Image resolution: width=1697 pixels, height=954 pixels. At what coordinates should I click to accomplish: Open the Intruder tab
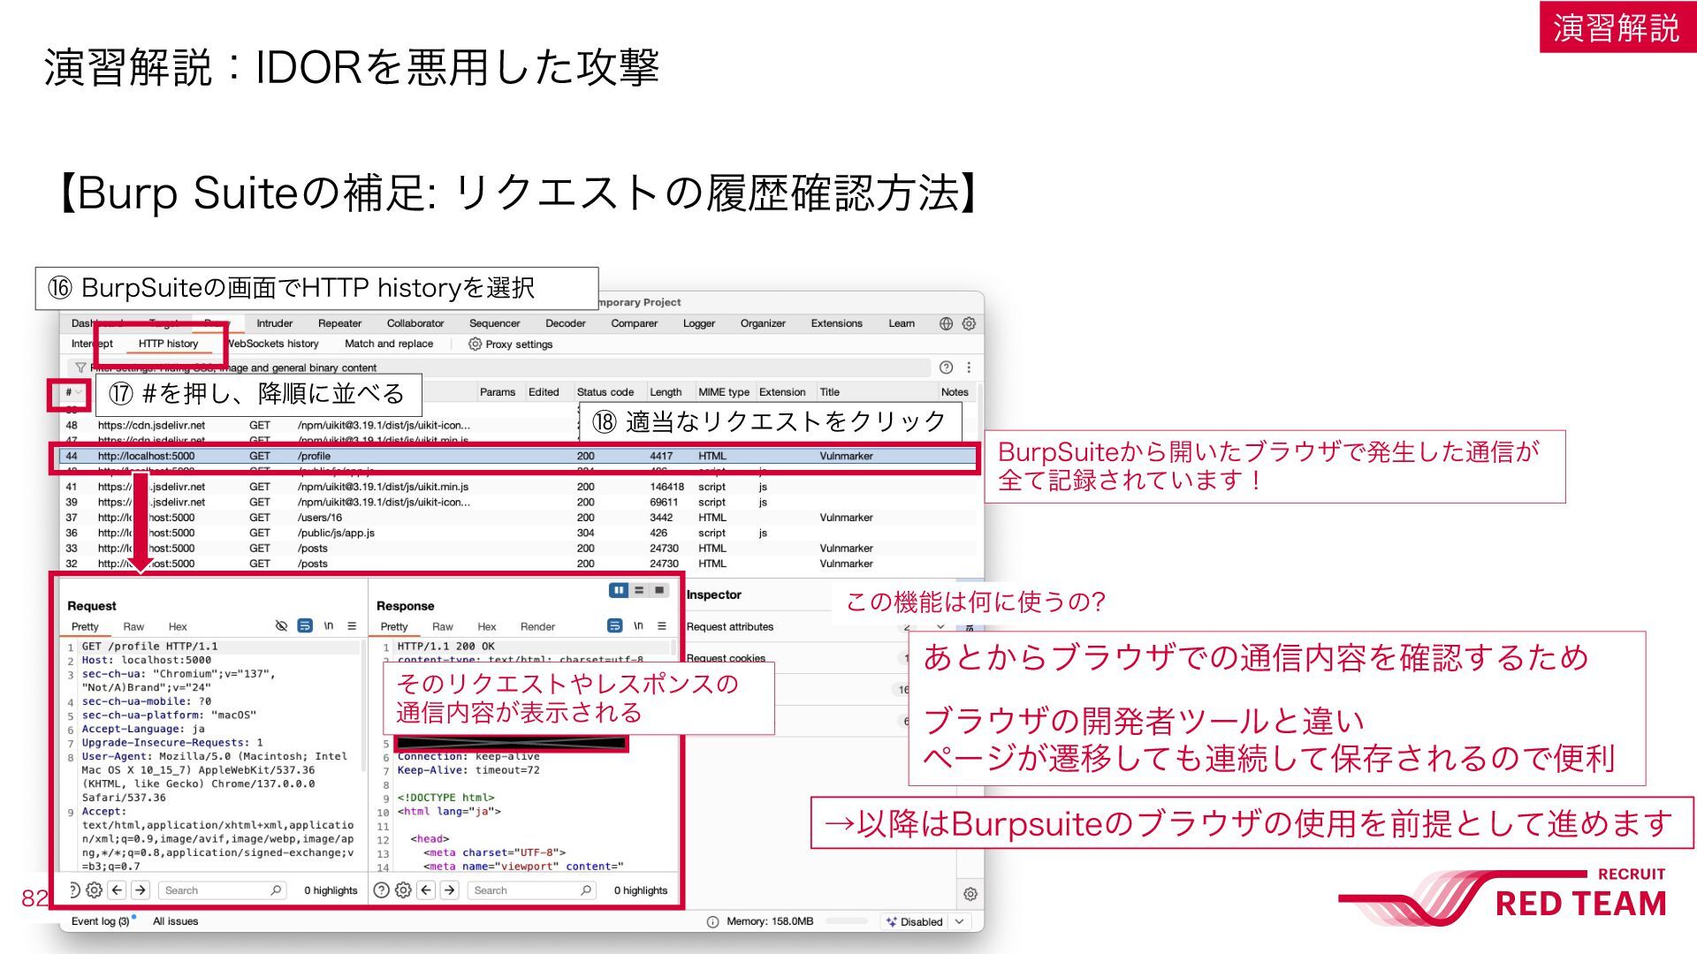(274, 324)
